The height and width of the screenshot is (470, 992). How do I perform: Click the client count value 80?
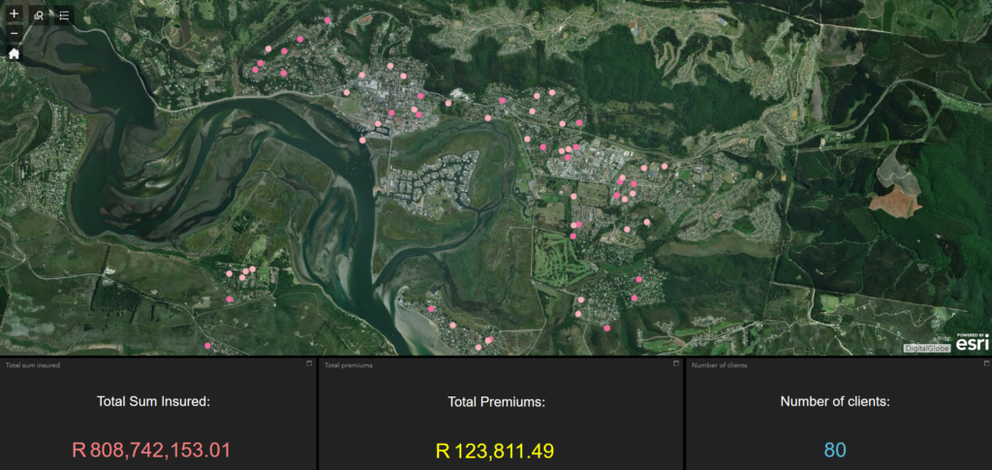[x=835, y=450]
